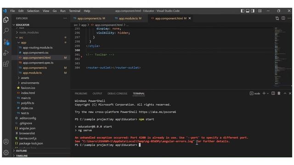Open the Help menu
Viewport: 294px width, 165px height.
[87, 11]
